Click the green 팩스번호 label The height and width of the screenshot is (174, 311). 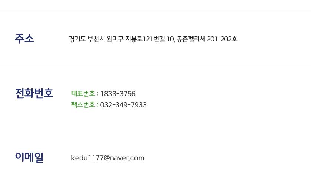tap(83, 104)
